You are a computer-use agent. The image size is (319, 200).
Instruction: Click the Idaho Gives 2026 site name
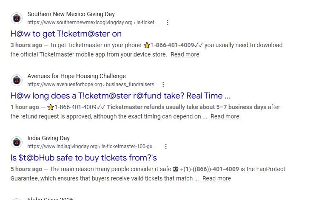(x=50, y=199)
